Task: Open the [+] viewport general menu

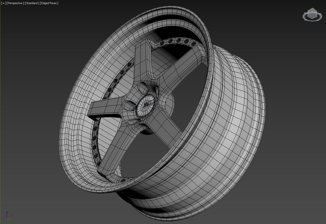Action: [3, 3]
